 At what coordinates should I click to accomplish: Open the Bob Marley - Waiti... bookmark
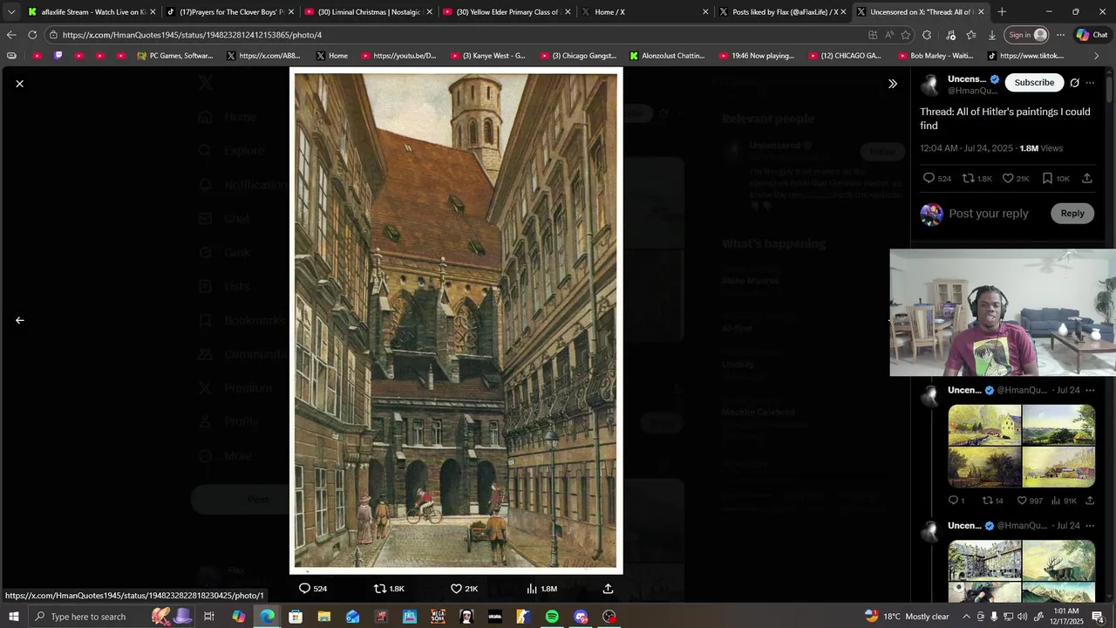936,56
